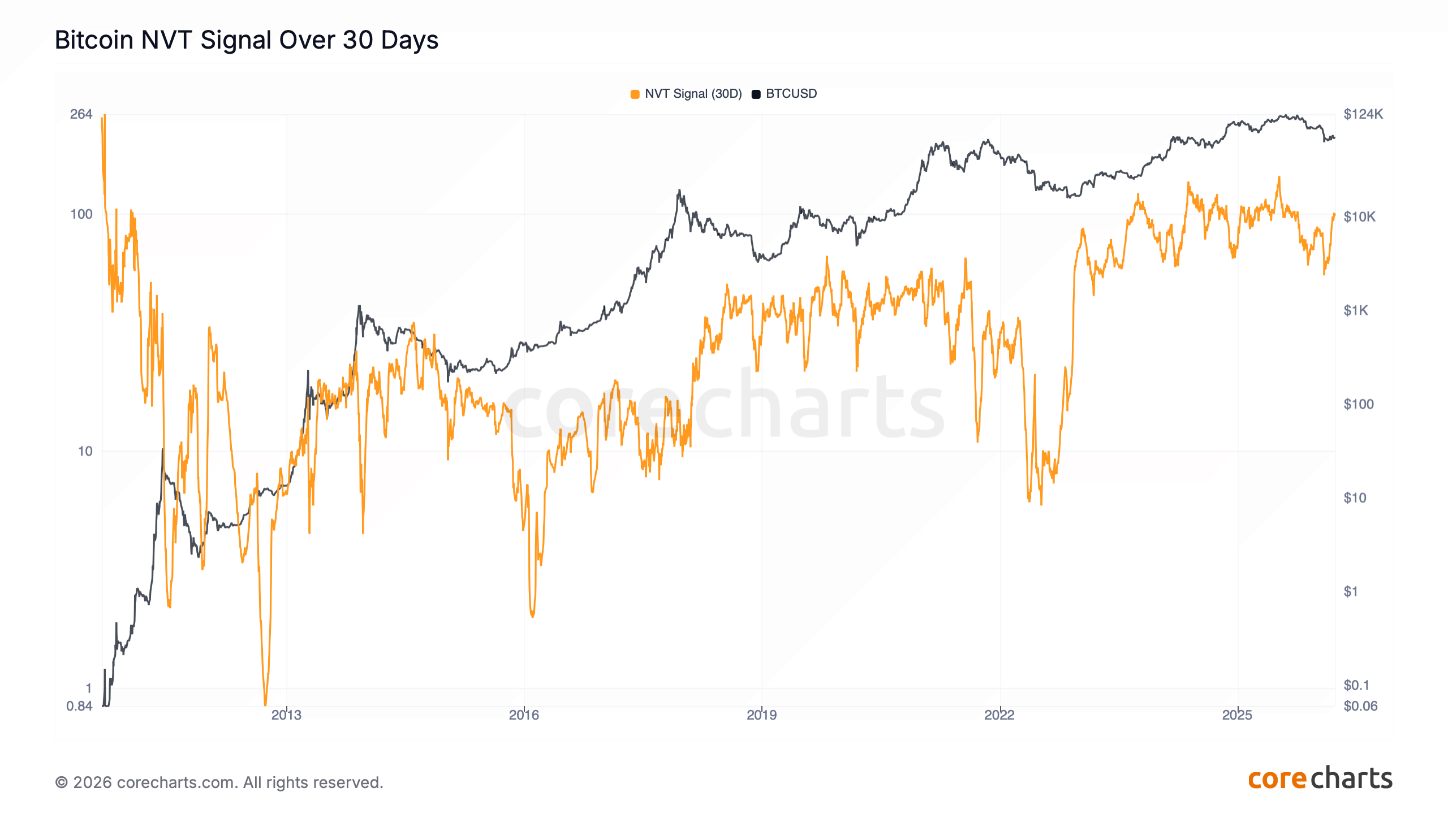The width and height of the screenshot is (1448, 814).
Task: Click the corecharts watermark in chart center
Action: point(724,408)
